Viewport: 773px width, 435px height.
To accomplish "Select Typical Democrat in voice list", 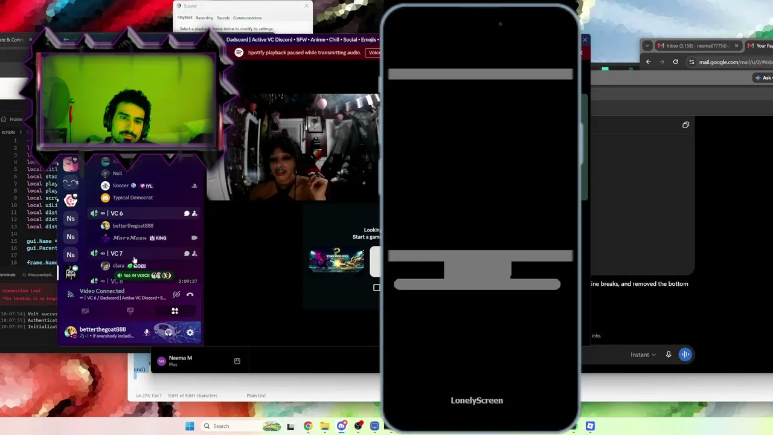I will pos(149,198).
